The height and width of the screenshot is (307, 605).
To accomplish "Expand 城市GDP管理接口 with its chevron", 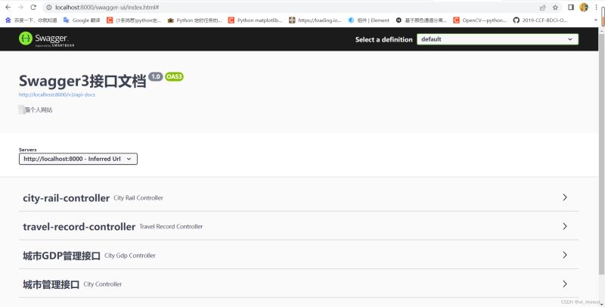I will [x=564, y=255].
